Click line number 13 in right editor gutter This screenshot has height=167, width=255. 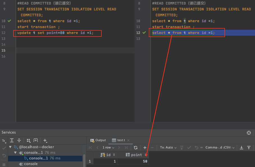click(138, 39)
